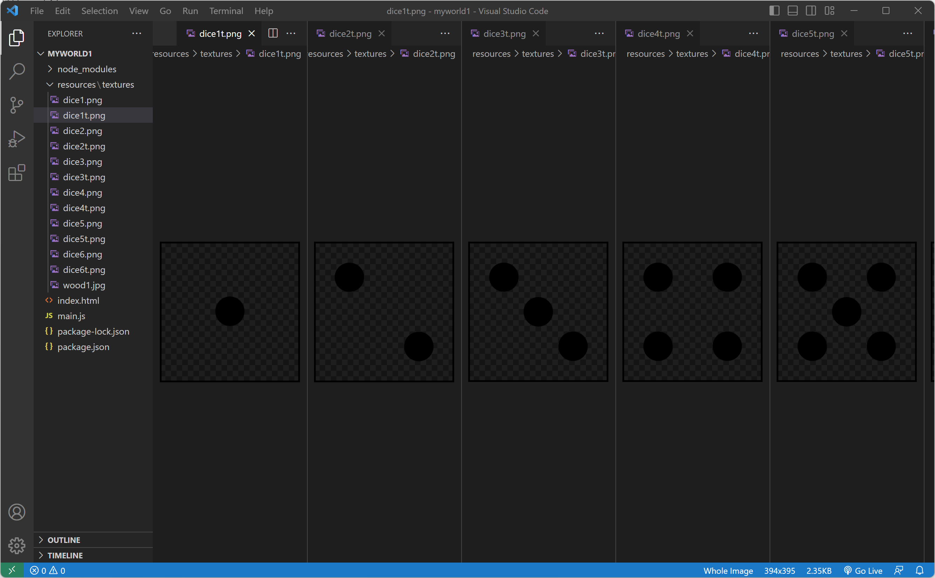The width and height of the screenshot is (935, 578).
Task: Click the Accounts icon
Action: pyautogui.click(x=17, y=512)
